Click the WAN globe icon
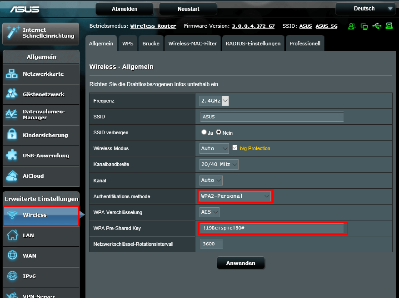This screenshot has height=298, width=399. pyautogui.click(x=11, y=256)
